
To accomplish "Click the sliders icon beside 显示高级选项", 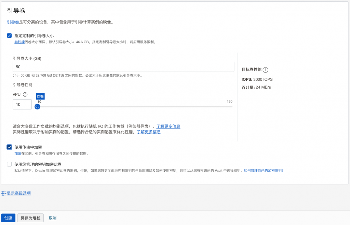I will tap(4, 193).
